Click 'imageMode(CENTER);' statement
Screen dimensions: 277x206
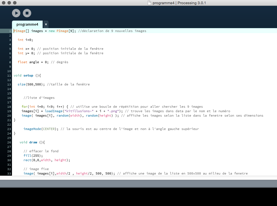point(41,129)
